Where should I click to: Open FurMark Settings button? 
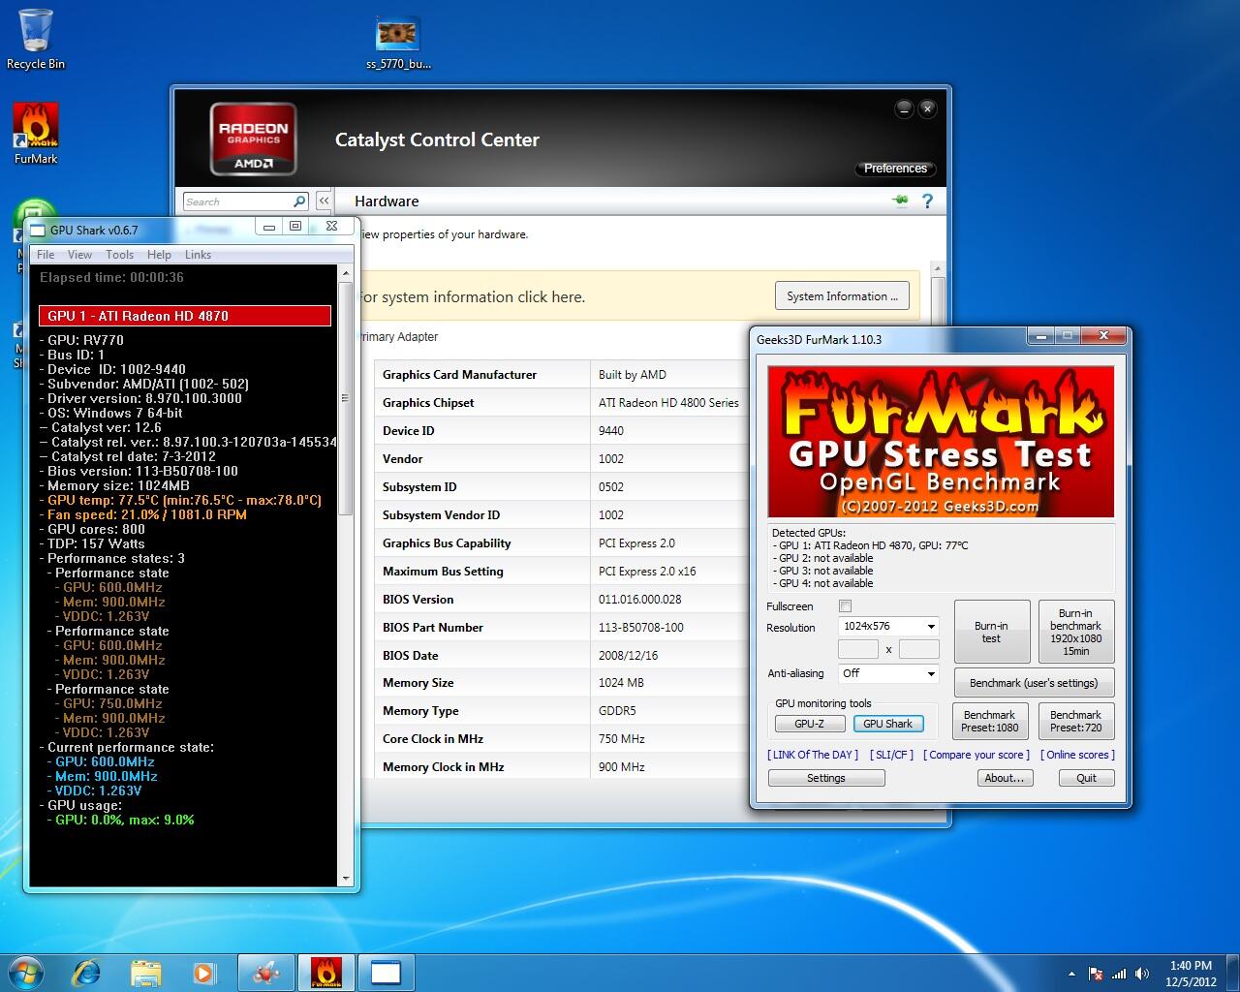point(826,778)
